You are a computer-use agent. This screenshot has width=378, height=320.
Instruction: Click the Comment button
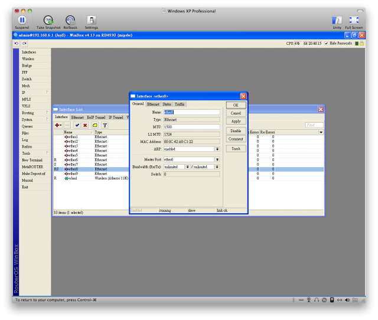click(236, 139)
